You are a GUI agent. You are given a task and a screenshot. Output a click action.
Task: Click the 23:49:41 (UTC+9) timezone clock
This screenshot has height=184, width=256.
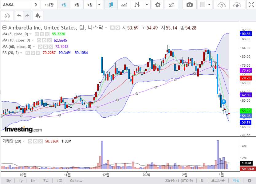179,181
